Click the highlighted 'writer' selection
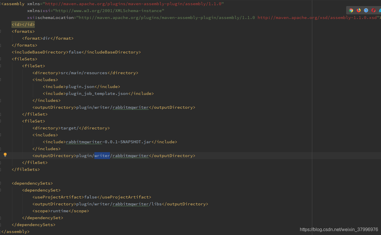381x235 pixels. coord(102,156)
